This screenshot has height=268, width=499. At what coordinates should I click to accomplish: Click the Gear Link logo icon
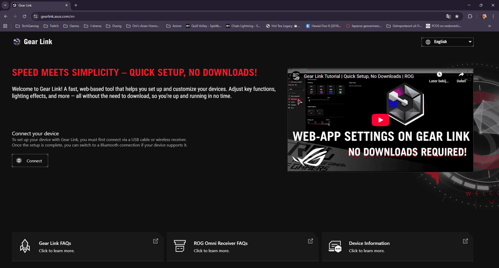click(17, 42)
